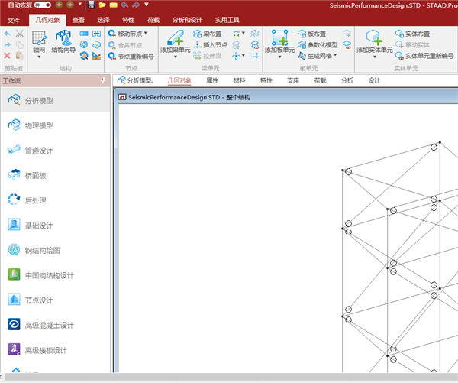Switch to the 实用工具 ribbon tab
The height and width of the screenshot is (383, 458).
tap(227, 20)
